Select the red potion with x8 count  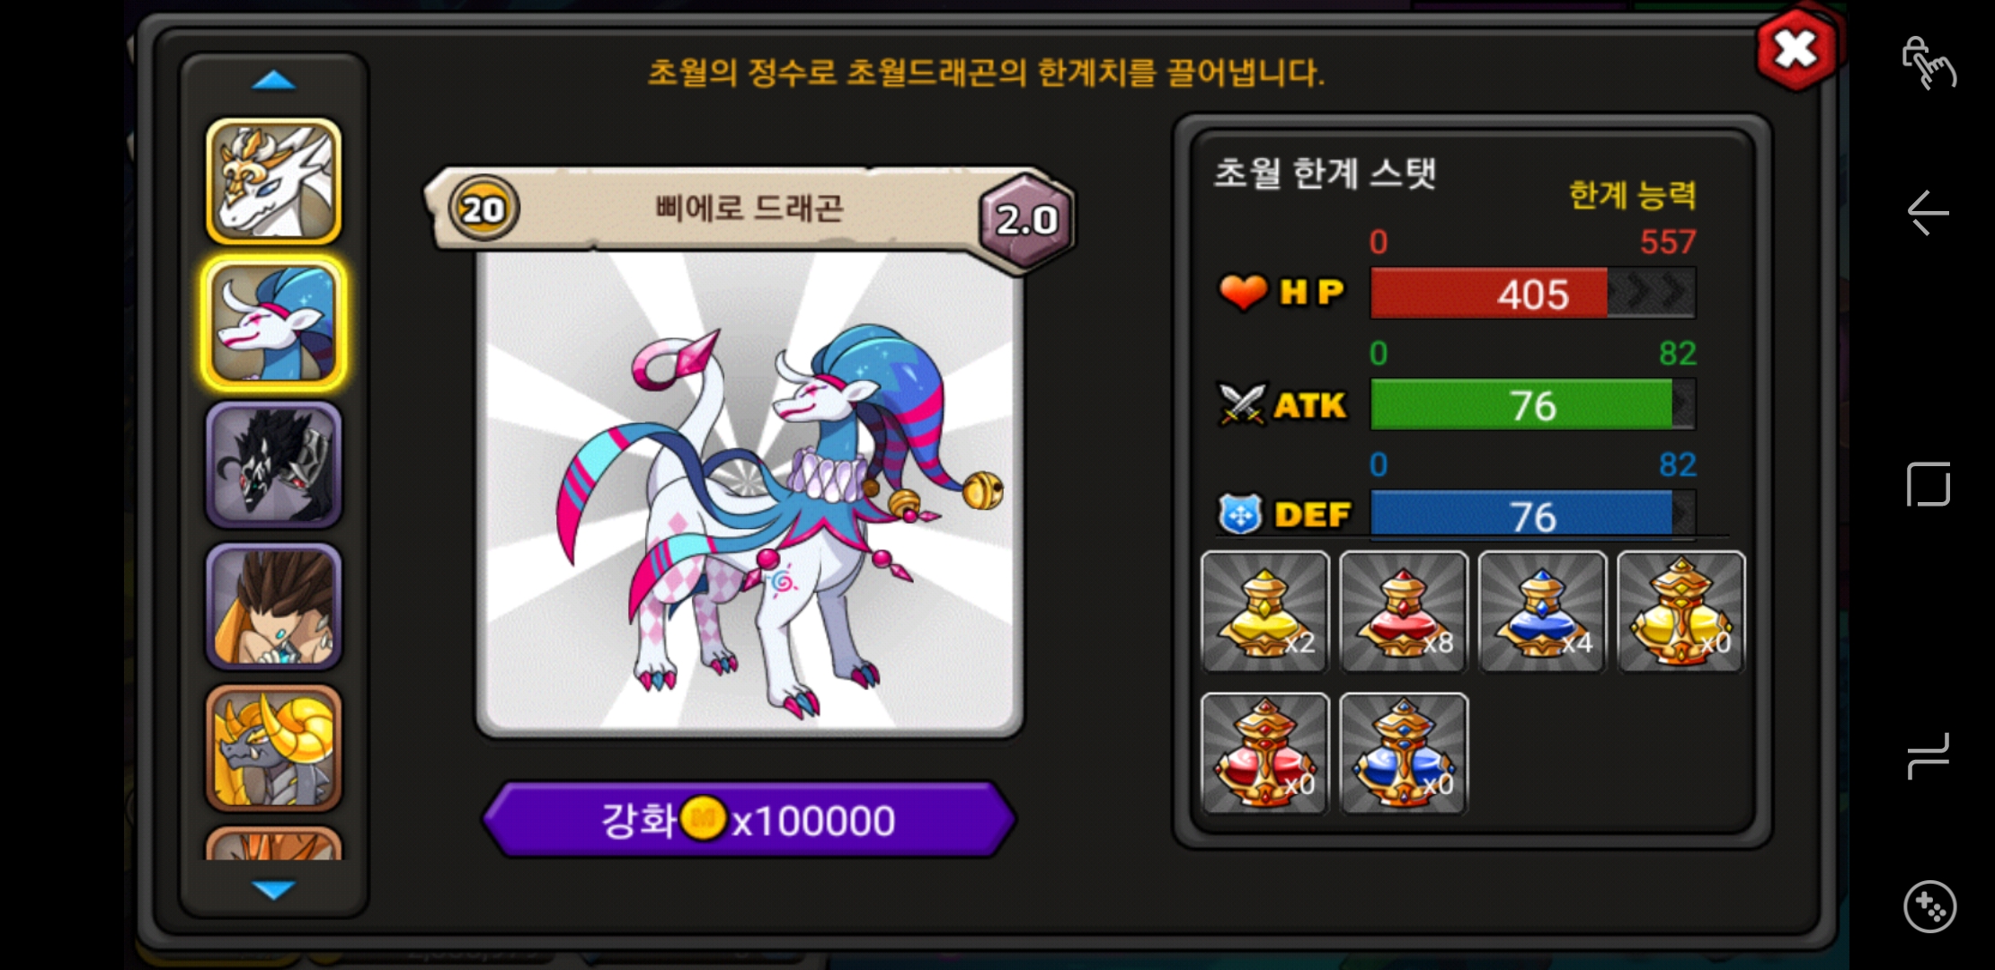pos(1404,612)
